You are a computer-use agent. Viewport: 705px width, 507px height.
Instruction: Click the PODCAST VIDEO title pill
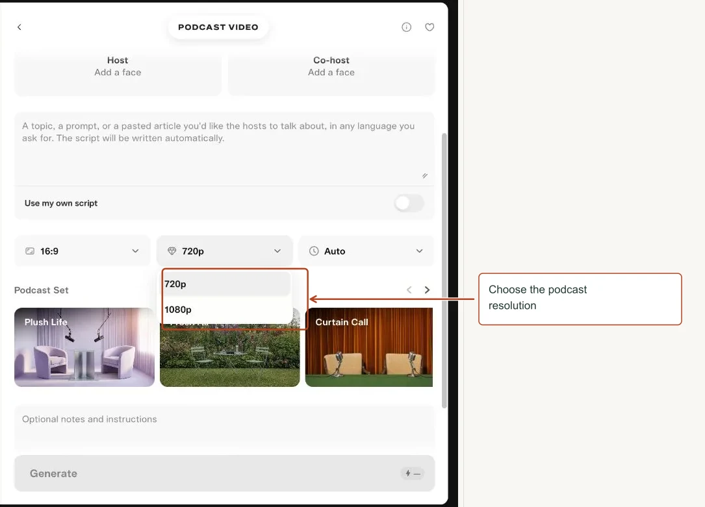coord(218,27)
